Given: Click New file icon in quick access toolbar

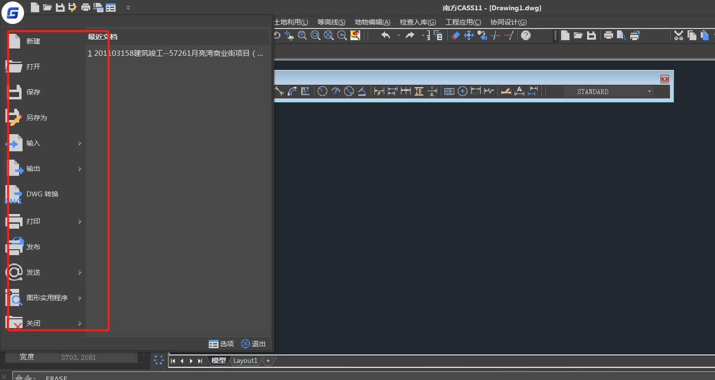Looking at the screenshot, I should click(x=34, y=7).
